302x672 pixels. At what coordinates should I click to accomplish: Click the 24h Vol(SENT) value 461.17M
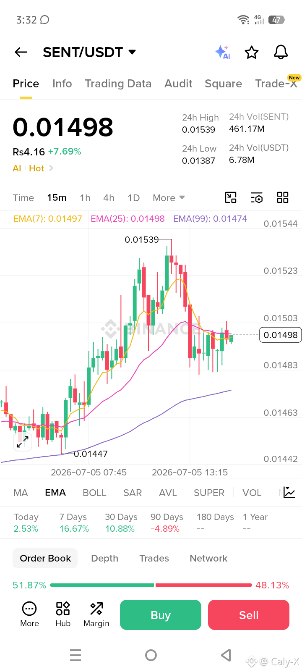(247, 129)
